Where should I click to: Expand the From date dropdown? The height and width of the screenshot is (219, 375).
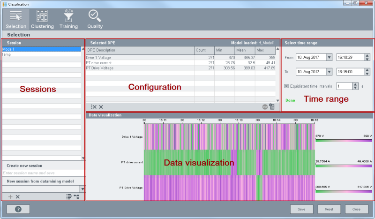329,58
